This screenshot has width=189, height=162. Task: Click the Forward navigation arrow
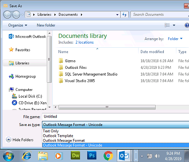click(x=16, y=14)
